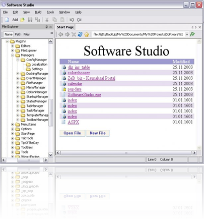This screenshot has width=204, height=219.
Task: Select the Localization folder in tree
Action: [37, 64]
